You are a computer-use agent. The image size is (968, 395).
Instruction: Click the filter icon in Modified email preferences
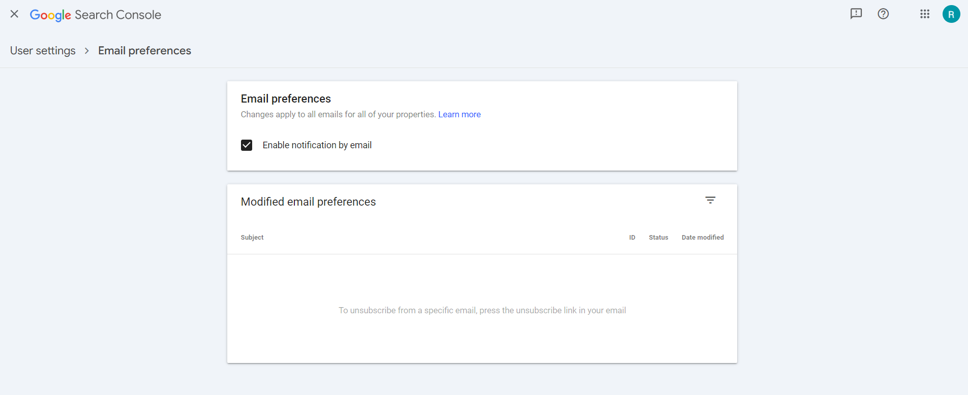(710, 200)
